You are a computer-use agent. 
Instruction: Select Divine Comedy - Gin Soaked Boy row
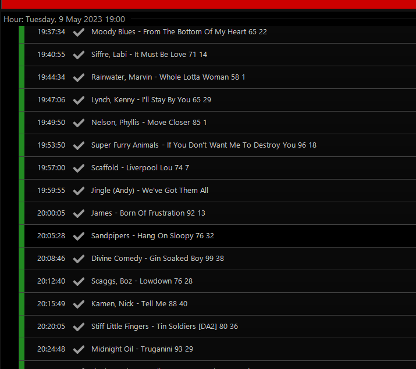218,259
